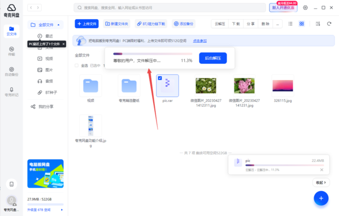This screenshot has width=339, height=216.
Task: Uncheck the pic.rar file checkbox
Action: (160, 78)
